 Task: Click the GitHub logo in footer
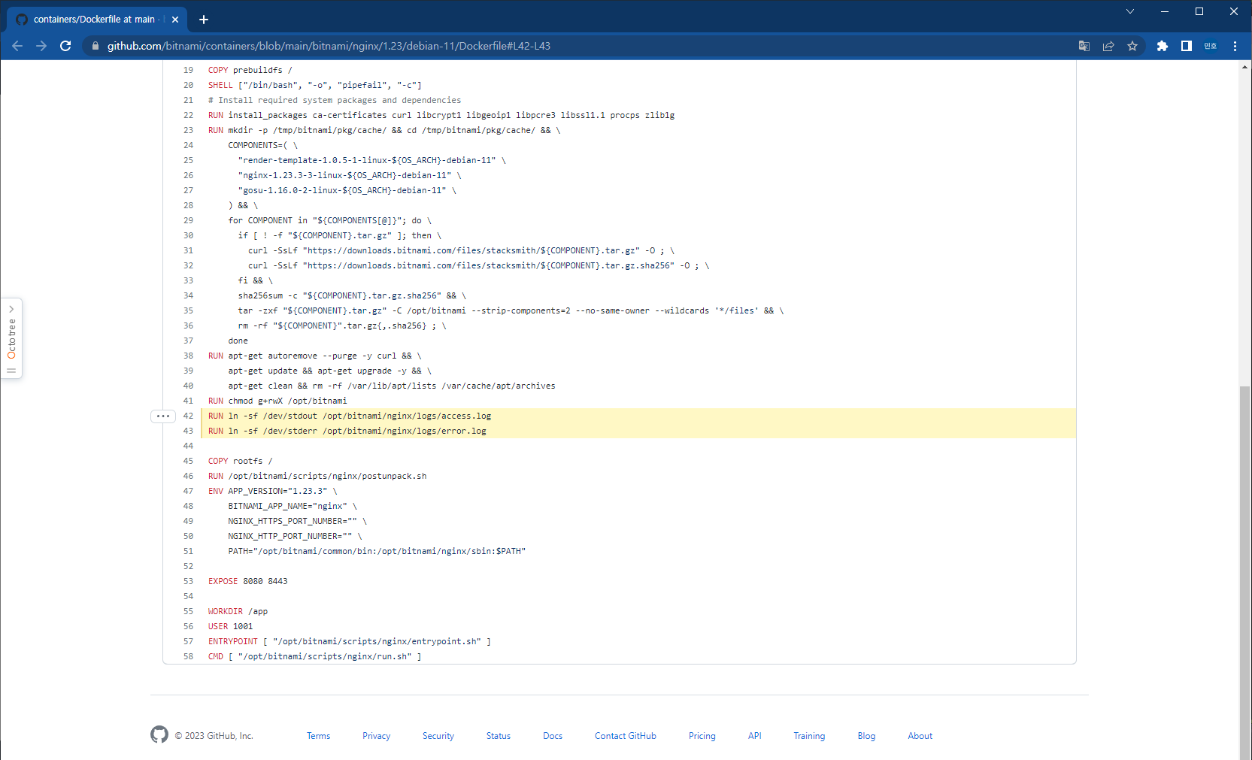pos(159,734)
